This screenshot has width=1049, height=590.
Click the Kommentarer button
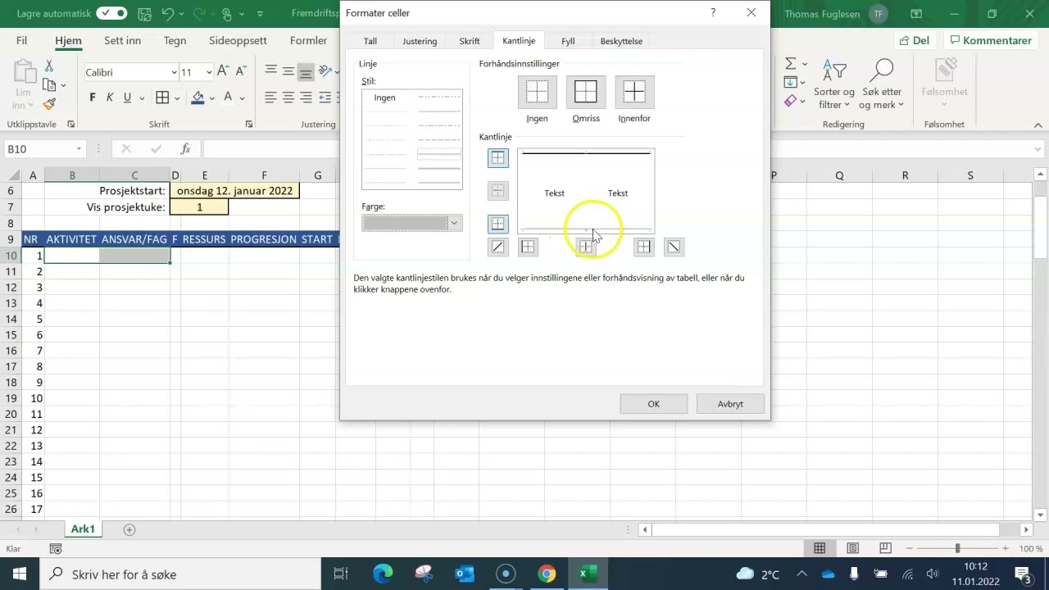click(x=989, y=41)
